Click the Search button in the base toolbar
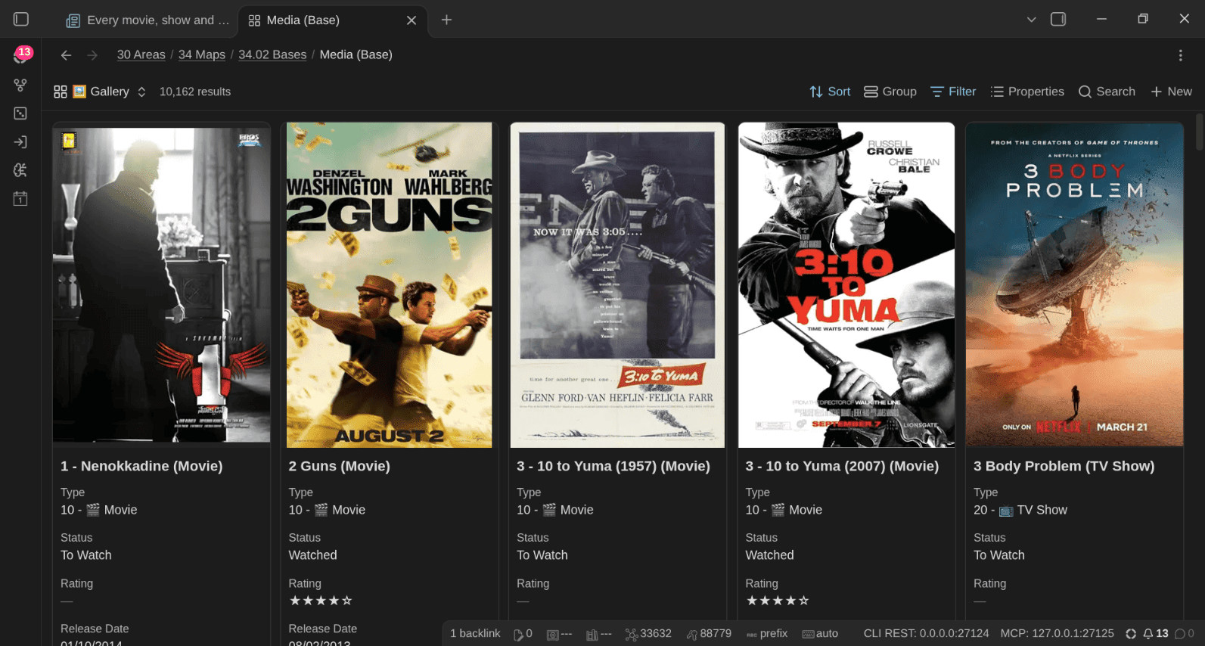This screenshot has height=646, width=1205. [x=1107, y=92]
